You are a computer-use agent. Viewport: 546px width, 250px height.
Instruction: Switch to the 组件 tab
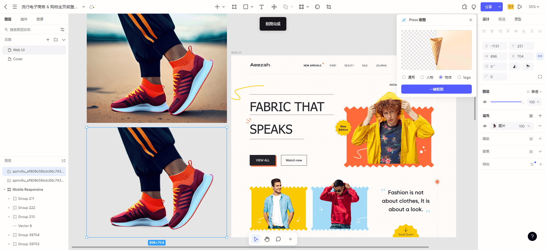tap(24, 19)
